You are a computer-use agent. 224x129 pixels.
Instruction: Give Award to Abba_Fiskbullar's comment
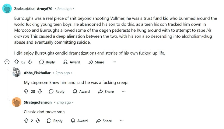tap(81, 92)
